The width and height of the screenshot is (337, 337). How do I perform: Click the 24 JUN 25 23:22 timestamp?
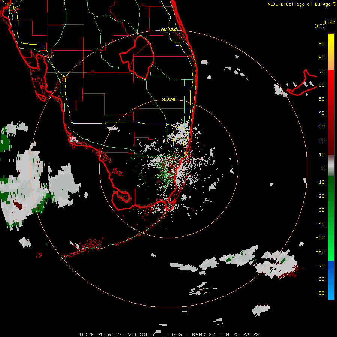point(234,334)
